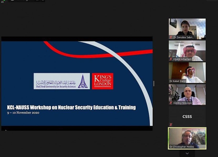Select Dmitriy Nikonov video thumbnail

tap(187, 94)
